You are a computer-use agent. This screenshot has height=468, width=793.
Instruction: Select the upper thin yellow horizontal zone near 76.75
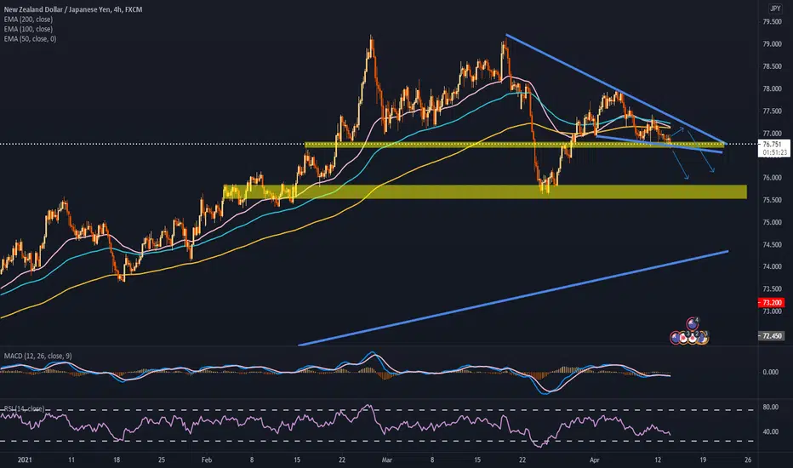(x=514, y=145)
